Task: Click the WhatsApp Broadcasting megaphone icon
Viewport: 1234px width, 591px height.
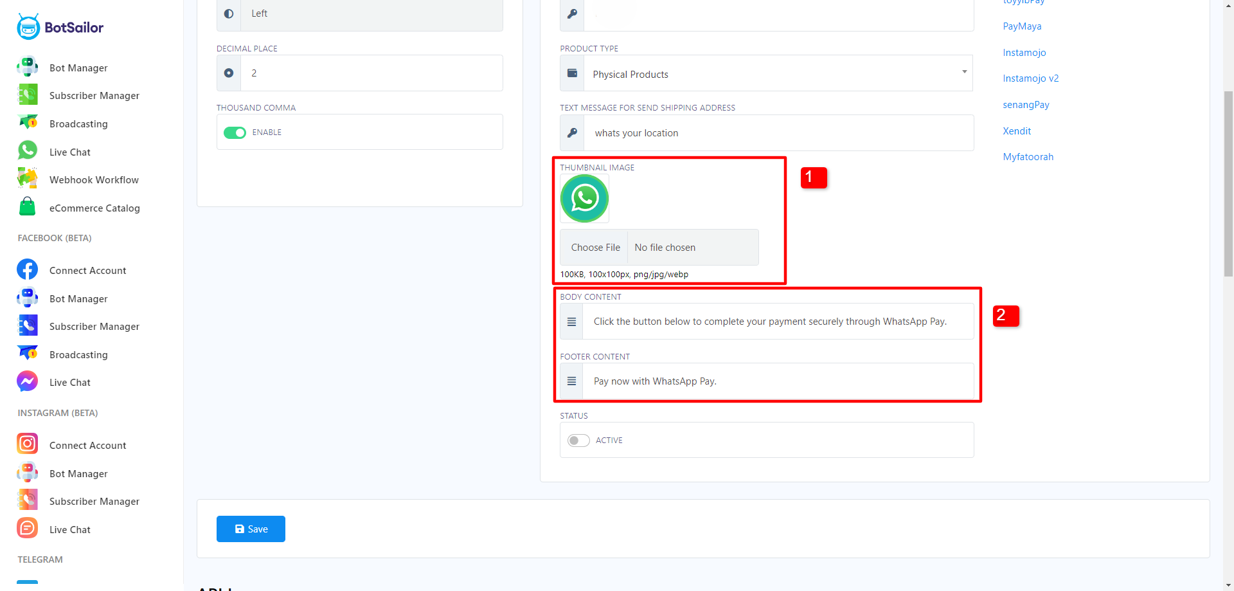Action: click(28, 122)
